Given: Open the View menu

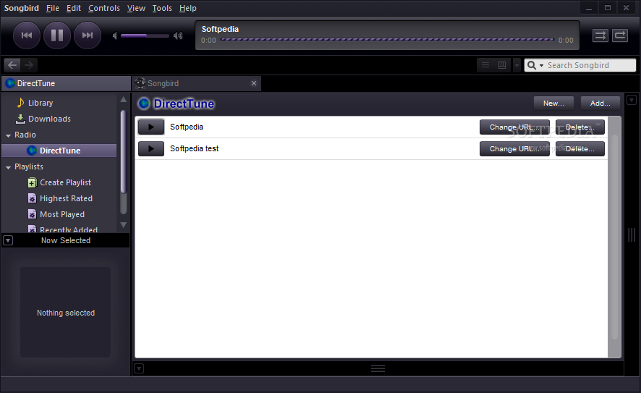Looking at the screenshot, I should (136, 8).
